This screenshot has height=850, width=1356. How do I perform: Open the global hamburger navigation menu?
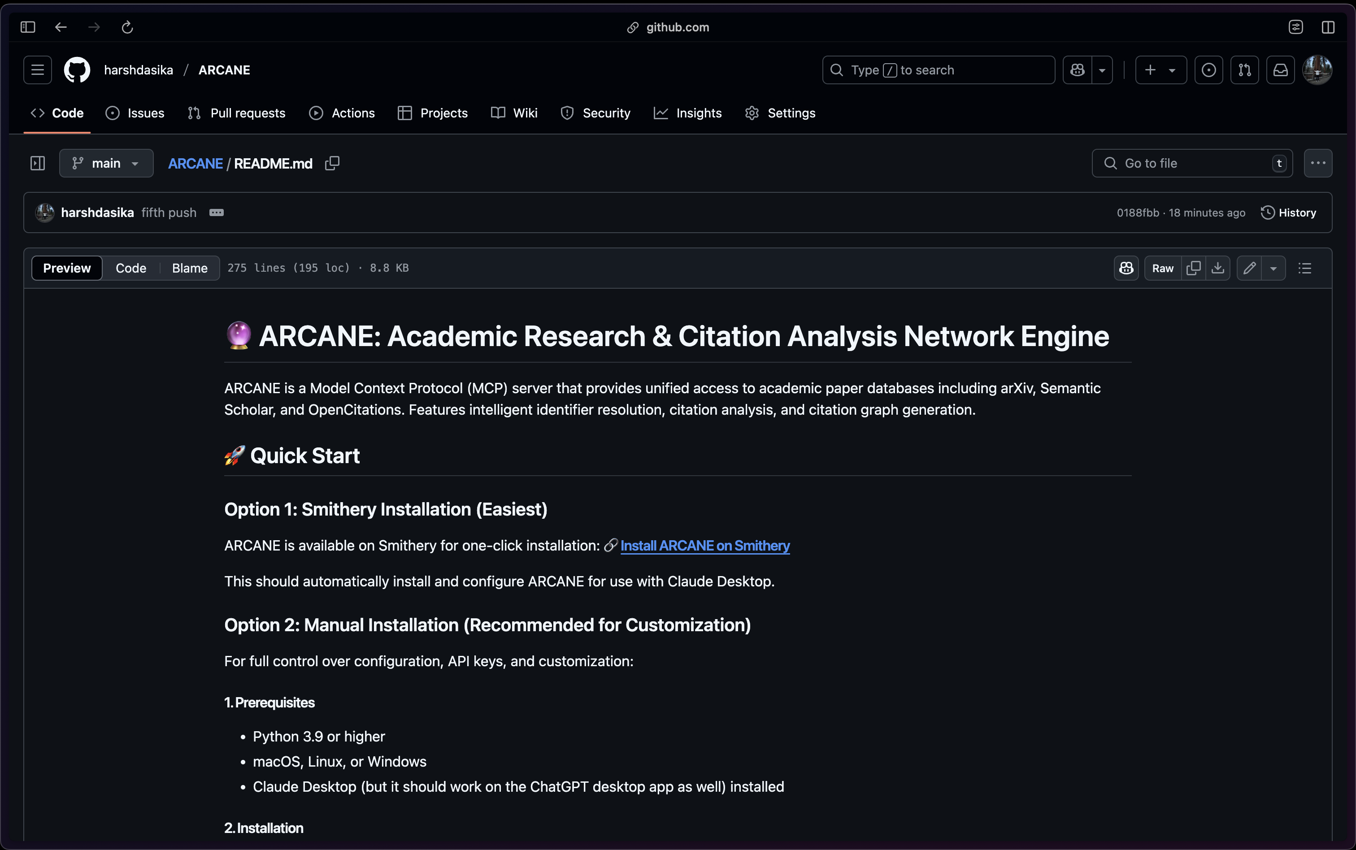point(38,69)
